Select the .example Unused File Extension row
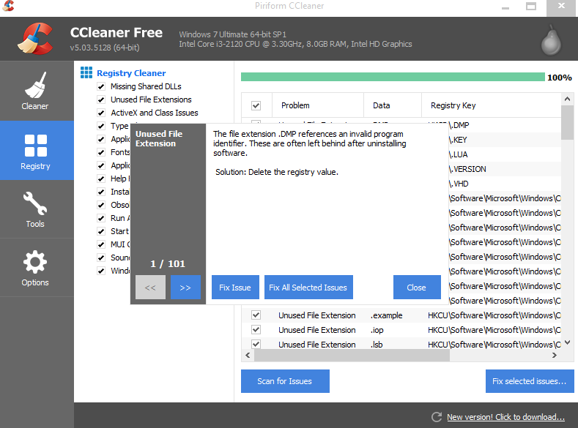The height and width of the screenshot is (428, 578). tap(401, 315)
